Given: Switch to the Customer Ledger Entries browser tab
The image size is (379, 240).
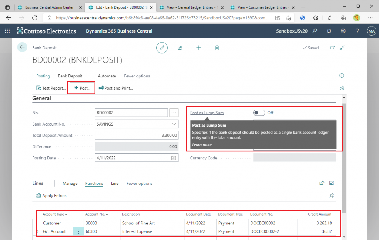Looking at the screenshot, I should 262,7.
